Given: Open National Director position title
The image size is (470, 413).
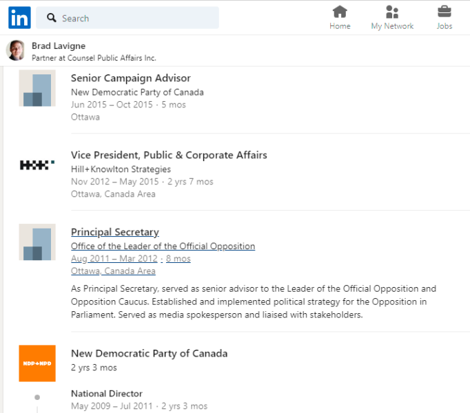Looking at the screenshot, I should [x=107, y=394].
